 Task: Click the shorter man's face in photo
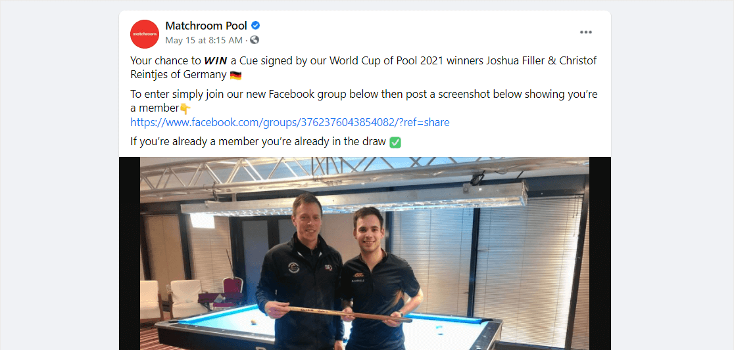(368, 230)
